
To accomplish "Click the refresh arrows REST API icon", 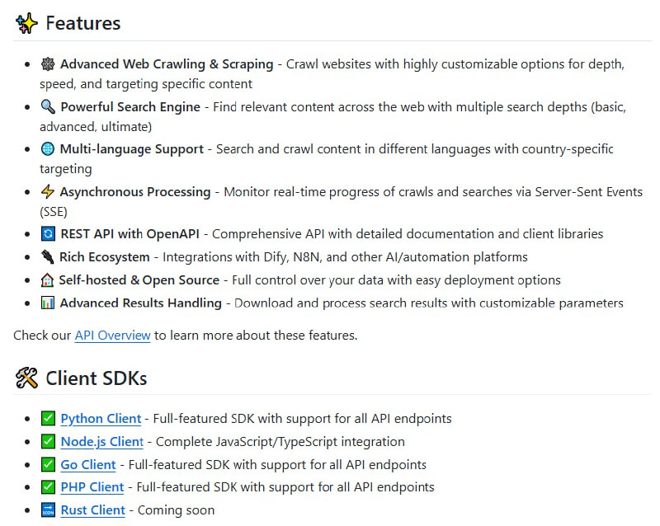I will [x=48, y=235].
